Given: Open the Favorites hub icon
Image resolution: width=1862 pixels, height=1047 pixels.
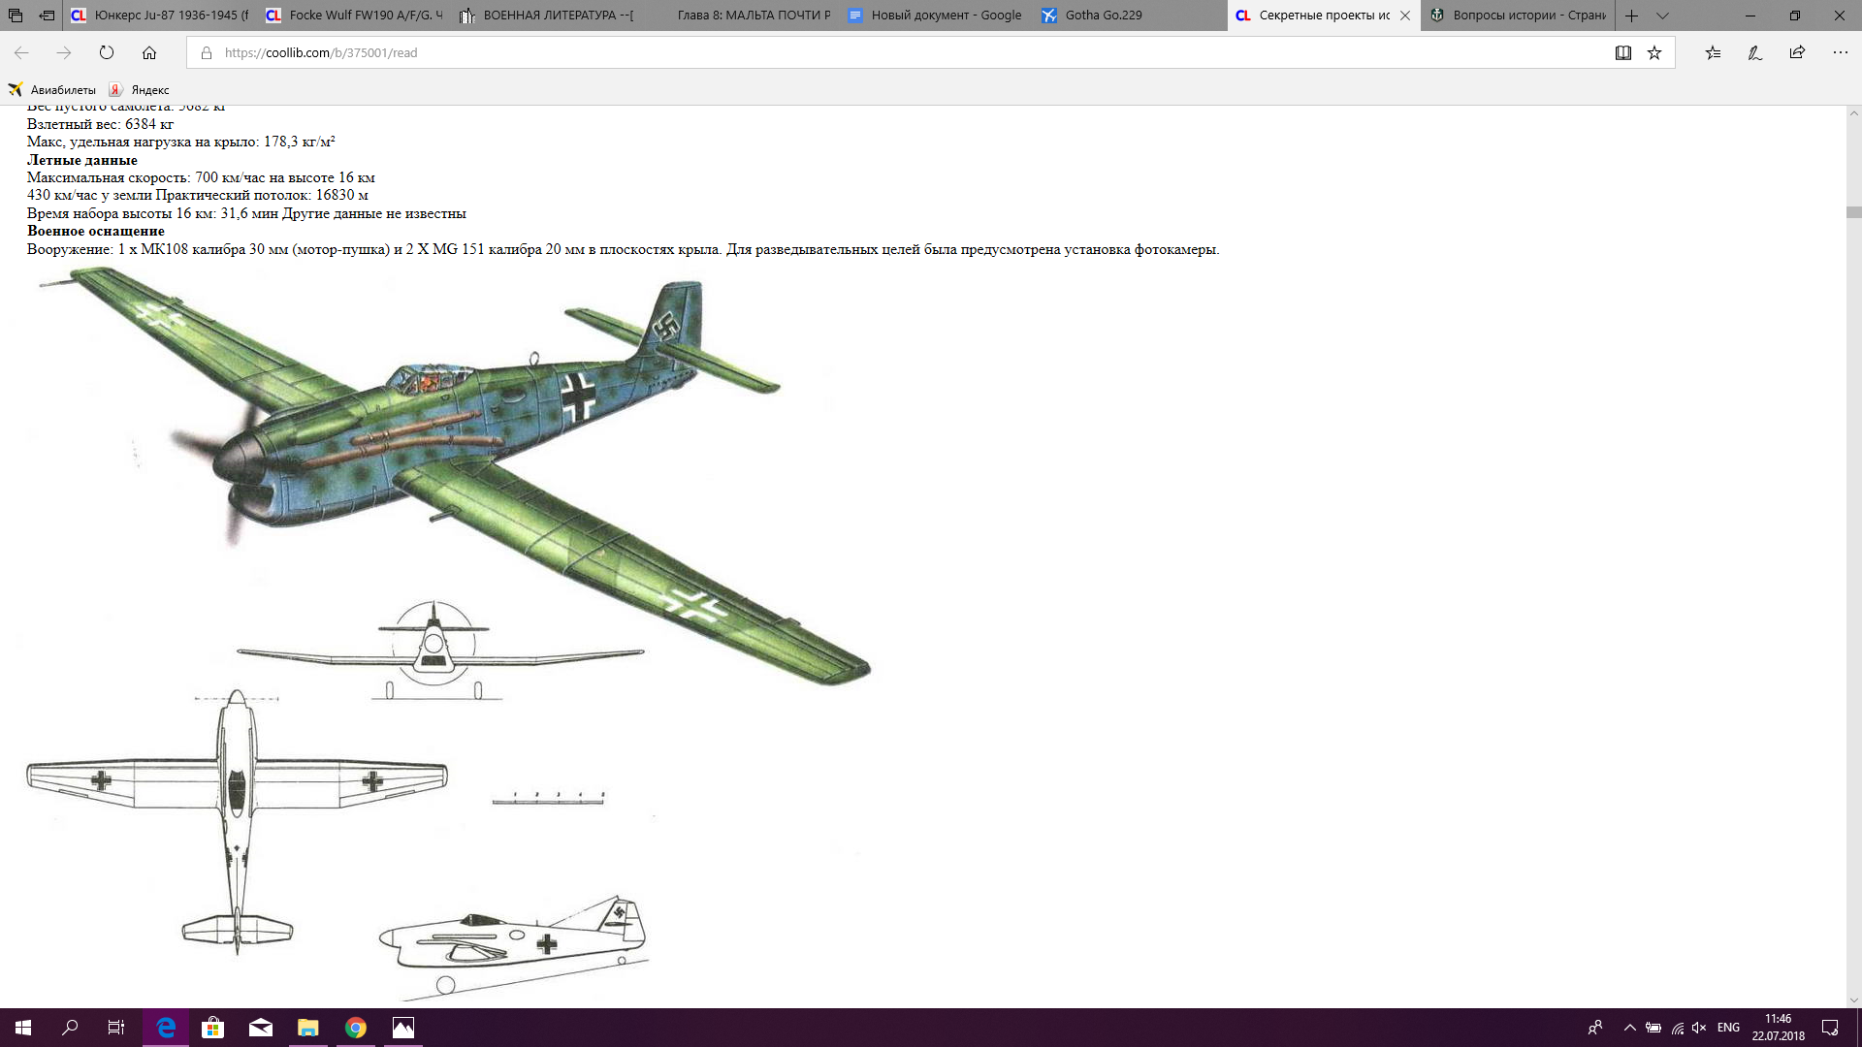Looking at the screenshot, I should click(1713, 53).
